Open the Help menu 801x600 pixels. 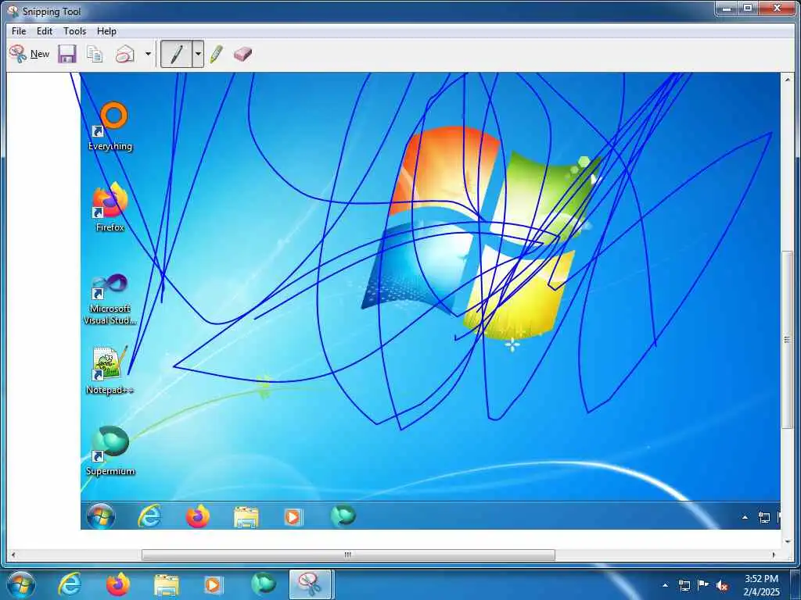tap(106, 31)
